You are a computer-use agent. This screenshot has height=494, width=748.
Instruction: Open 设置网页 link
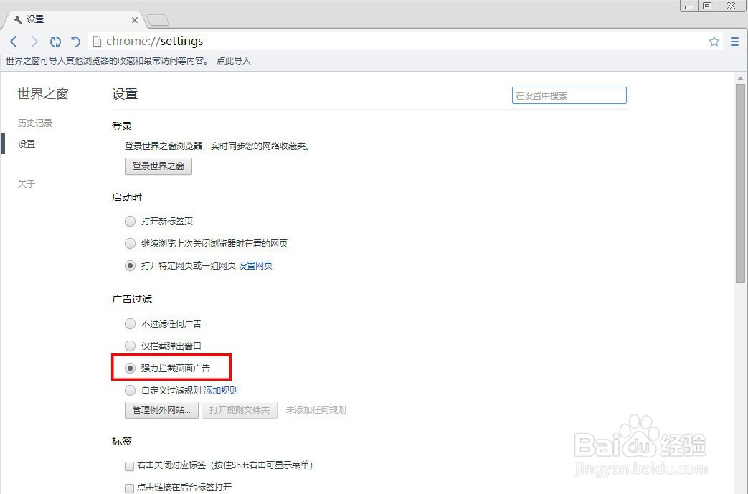[x=255, y=265]
